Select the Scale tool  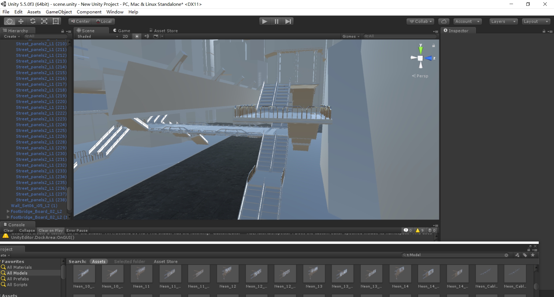(44, 21)
